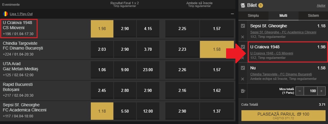Screen dimensions: 328x124
Task: Uncheck the Sepsi Sf. Gheorghe bet checkbox
Action: tap(243, 26)
